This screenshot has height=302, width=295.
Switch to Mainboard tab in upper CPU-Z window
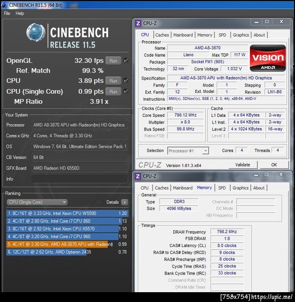(x=183, y=35)
